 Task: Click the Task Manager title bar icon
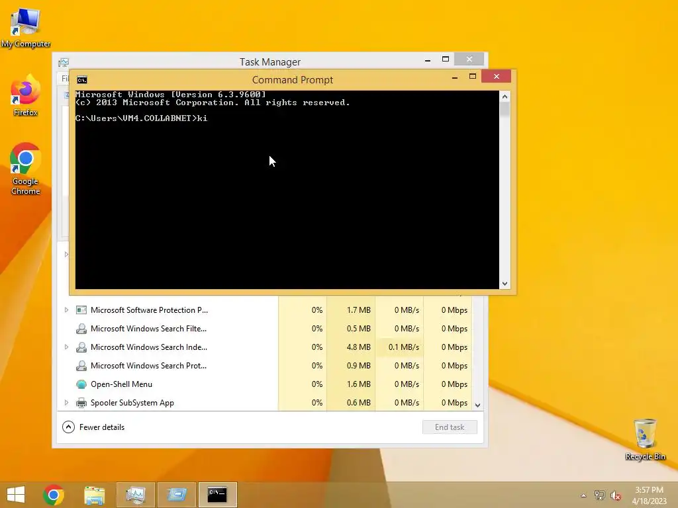(64, 63)
